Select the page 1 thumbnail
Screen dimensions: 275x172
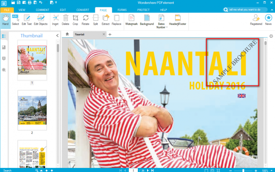coord(32,60)
